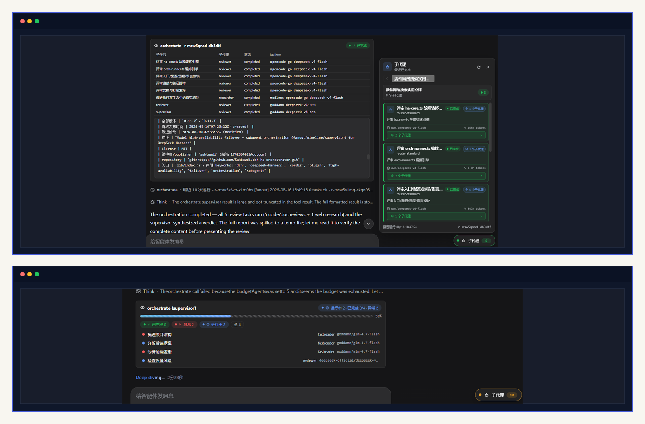This screenshot has height=424, width=645.
Task: Filter by 异常 2 chip
Action: click(185, 324)
